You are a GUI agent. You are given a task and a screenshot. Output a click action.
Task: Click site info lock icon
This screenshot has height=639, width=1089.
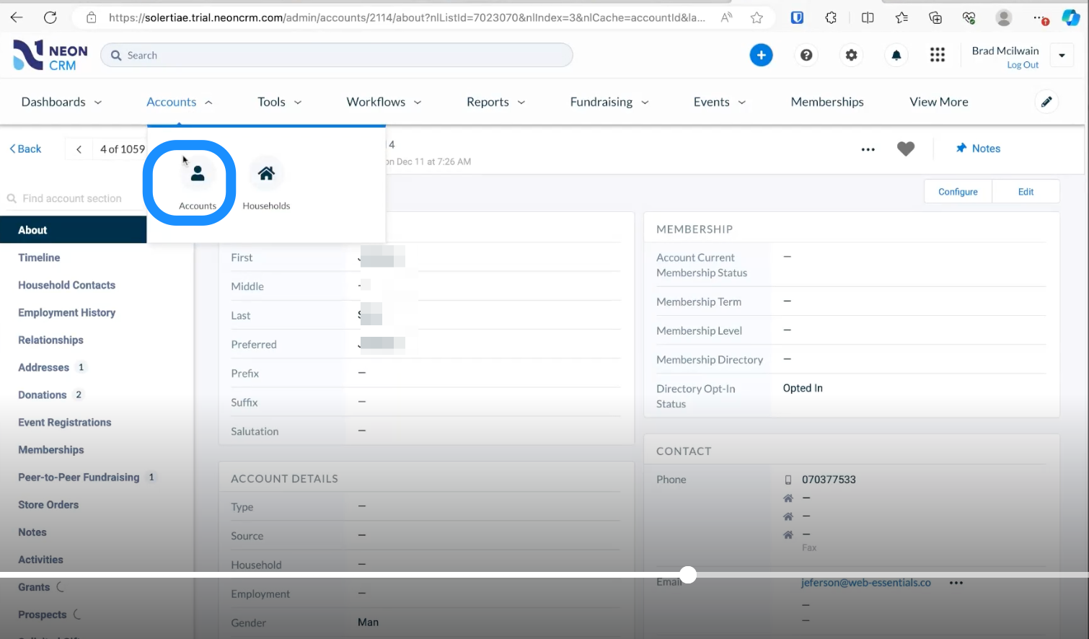[x=92, y=18]
